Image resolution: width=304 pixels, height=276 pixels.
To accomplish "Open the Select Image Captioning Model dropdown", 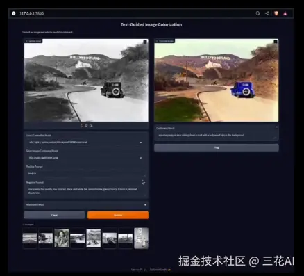I will 86,158.
